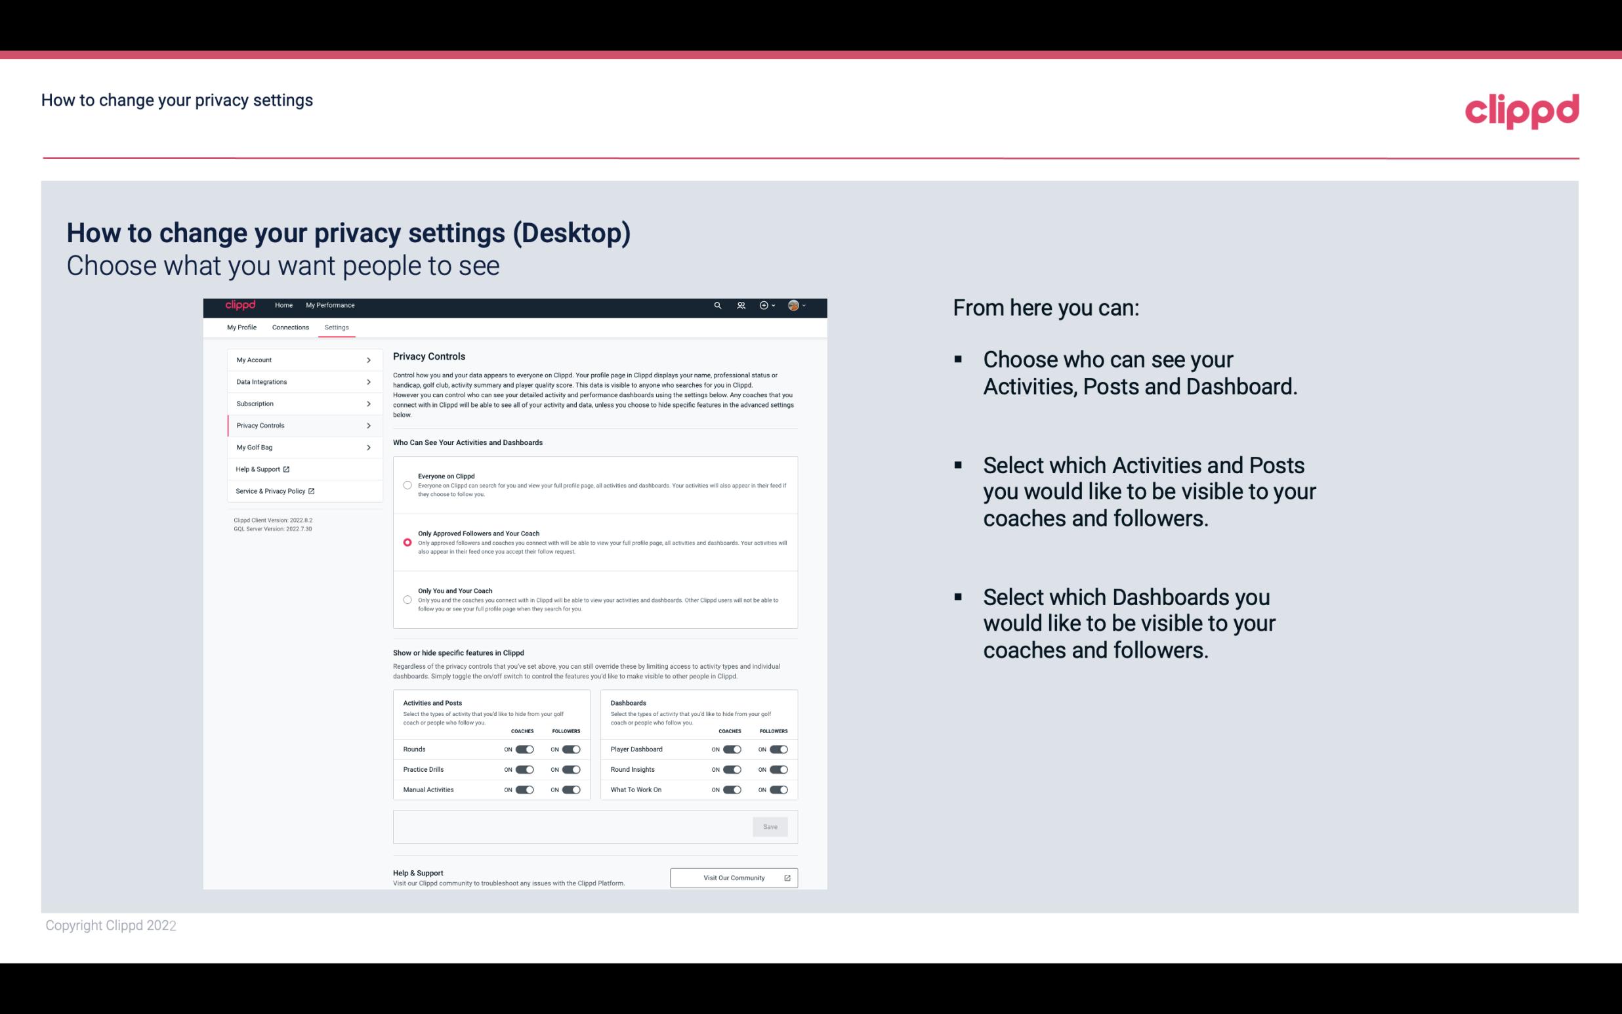Toggle Rounds visibility for Followers off
Screen dimensions: 1622x1014
tap(571, 749)
